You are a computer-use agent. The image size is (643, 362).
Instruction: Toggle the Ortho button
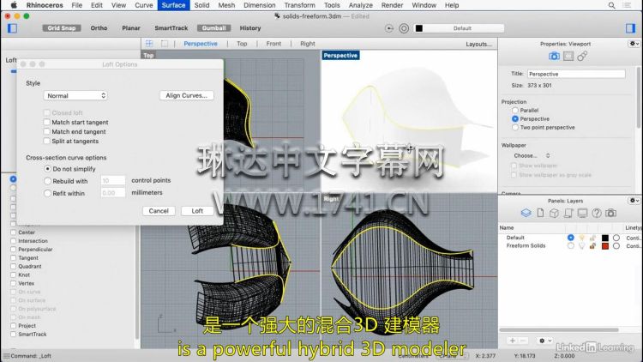(99, 28)
